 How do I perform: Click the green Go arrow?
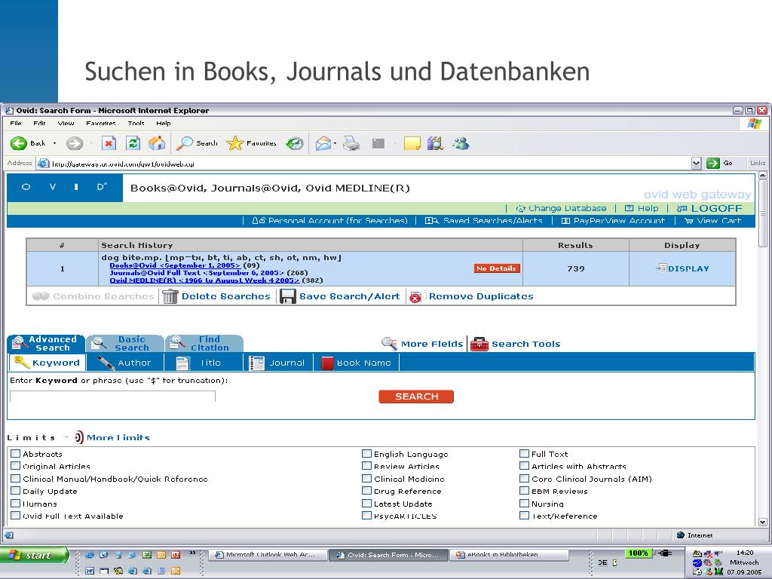click(713, 163)
